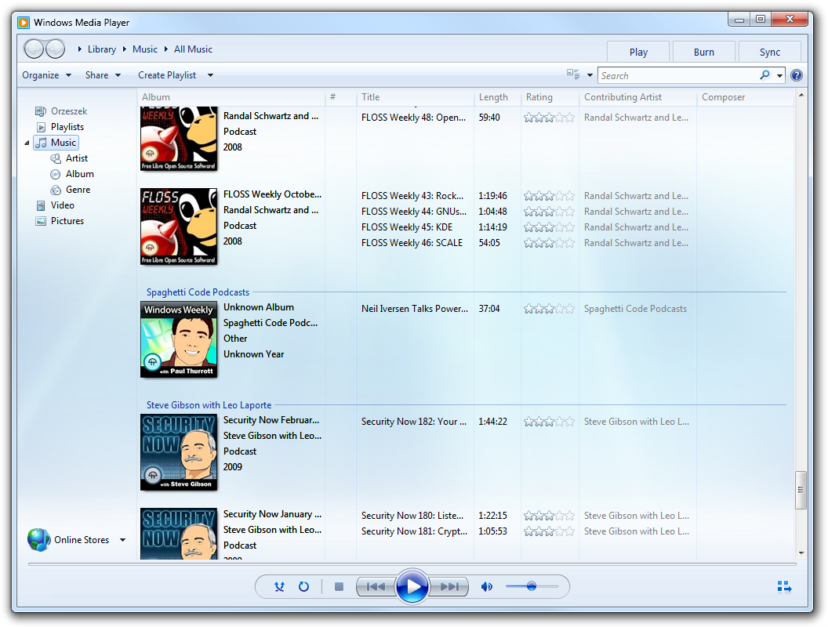
Task: Click Create Playlist
Action: (x=167, y=75)
